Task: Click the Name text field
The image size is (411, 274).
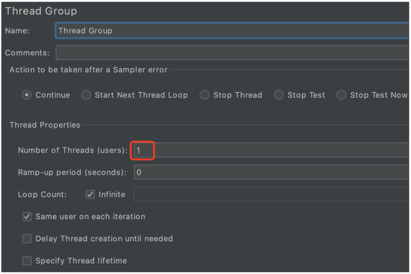Action: click(x=231, y=31)
